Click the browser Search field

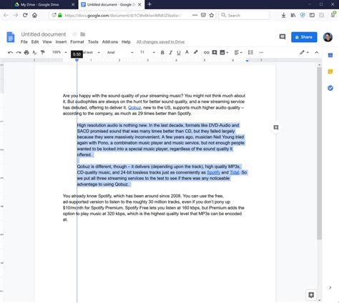(244, 15)
